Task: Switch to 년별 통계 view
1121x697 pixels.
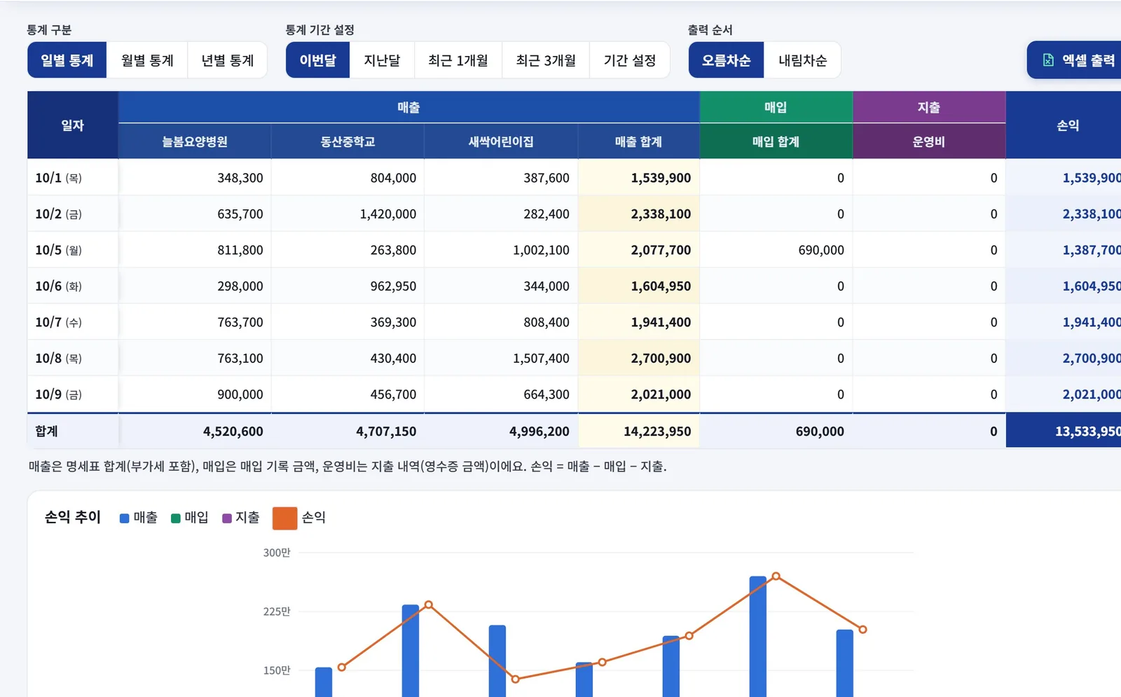Action: (227, 60)
